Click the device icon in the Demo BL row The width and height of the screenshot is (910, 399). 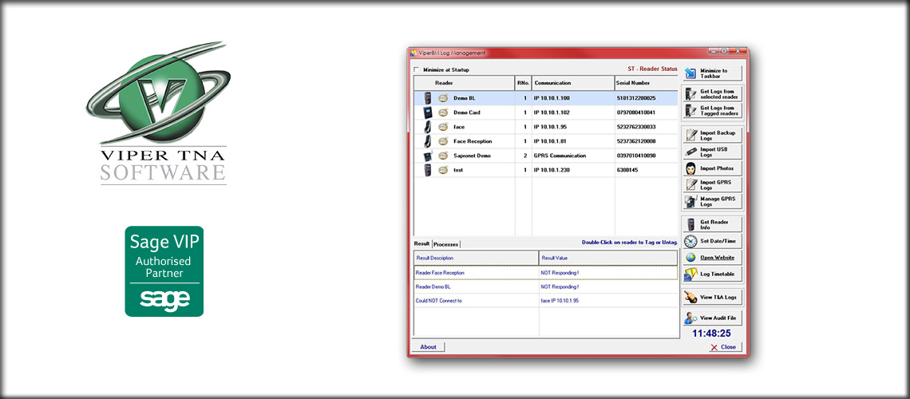[428, 98]
